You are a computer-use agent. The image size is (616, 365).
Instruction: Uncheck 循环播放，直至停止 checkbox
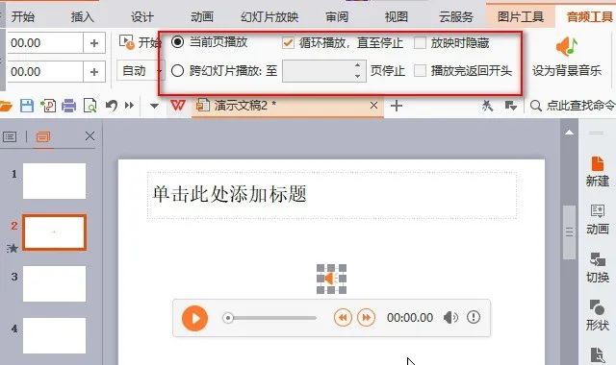click(289, 42)
